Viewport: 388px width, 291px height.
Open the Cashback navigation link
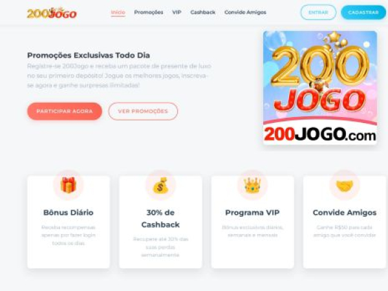coord(202,12)
